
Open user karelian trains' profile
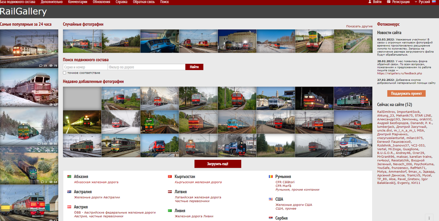click(421, 157)
